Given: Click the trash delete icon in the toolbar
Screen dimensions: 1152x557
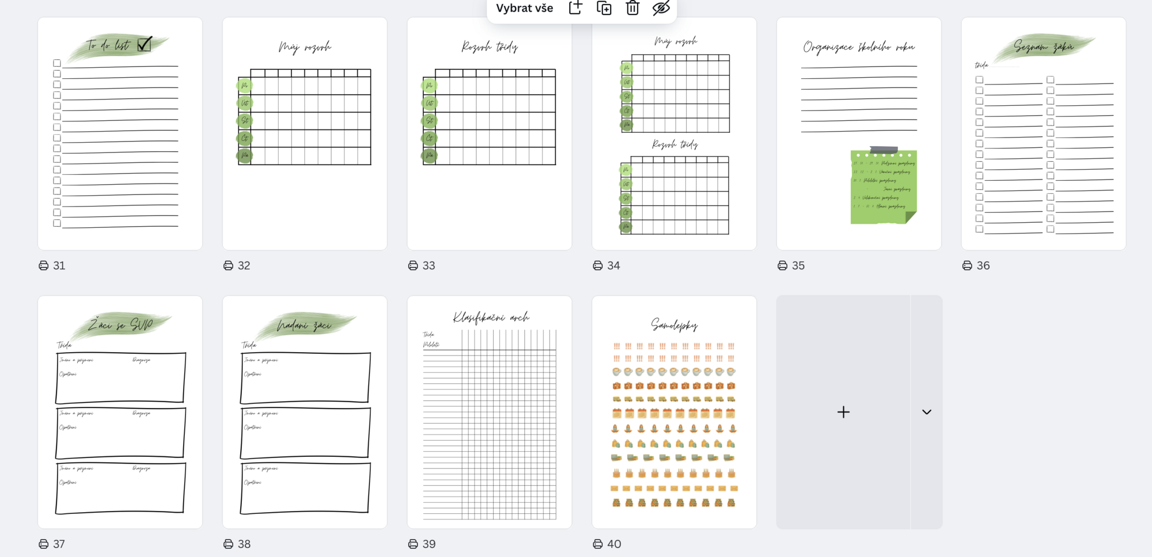Looking at the screenshot, I should 632,7.
